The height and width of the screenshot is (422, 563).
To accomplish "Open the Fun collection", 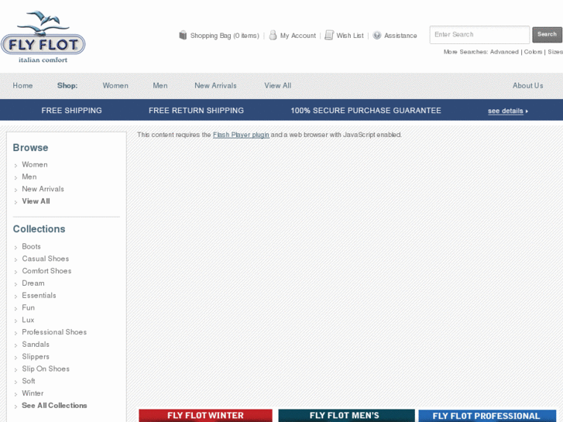I will click(28, 307).
